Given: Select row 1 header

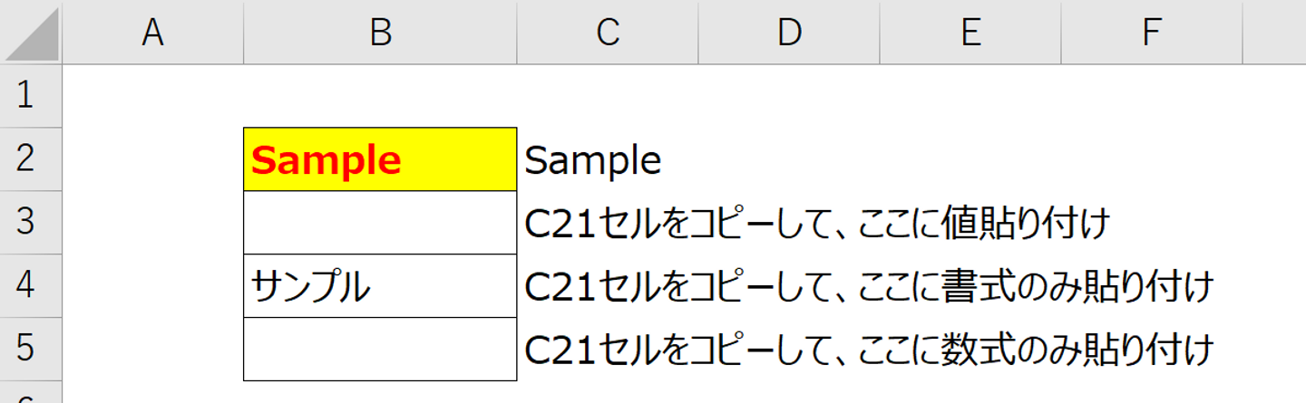Looking at the screenshot, I should (31, 96).
